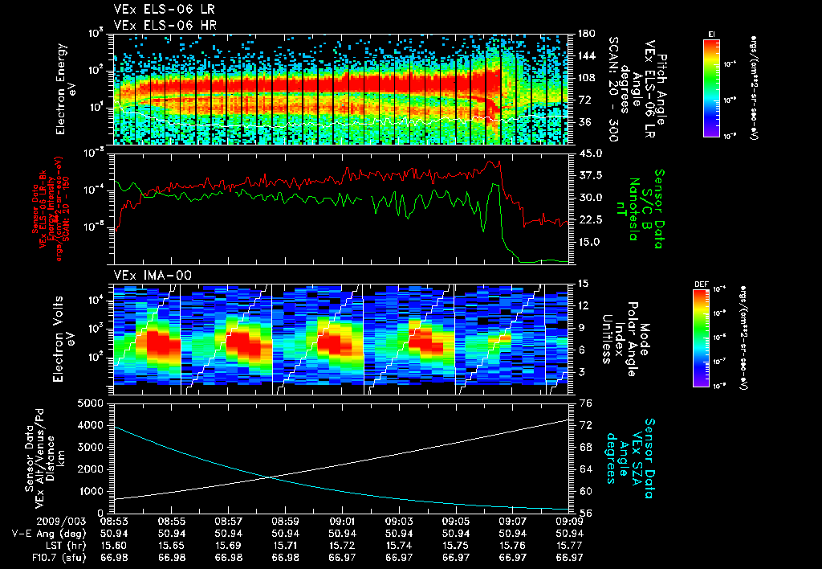Click the 45.0 nanotesla tick label
The width and height of the screenshot is (822, 569).
tap(589, 154)
